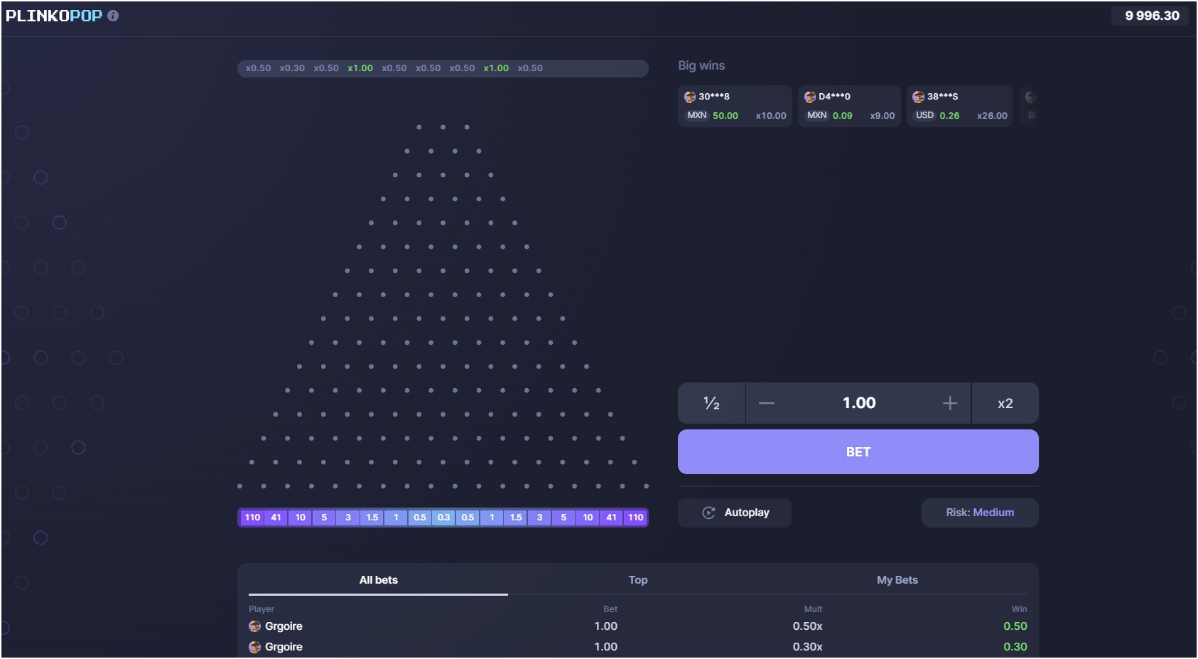Expand the multiplier history strip
Image resolution: width=1198 pixels, height=659 pixels.
pyautogui.click(x=442, y=68)
